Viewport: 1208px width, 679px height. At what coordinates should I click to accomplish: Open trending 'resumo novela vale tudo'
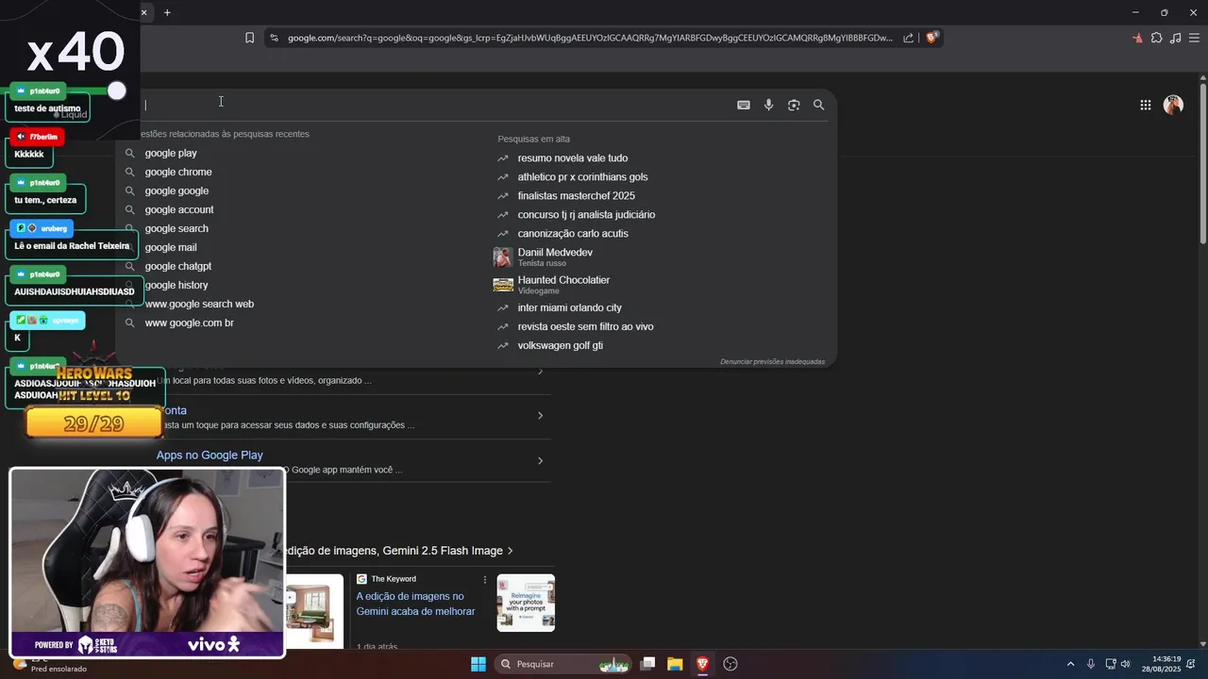pyautogui.click(x=573, y=157)
